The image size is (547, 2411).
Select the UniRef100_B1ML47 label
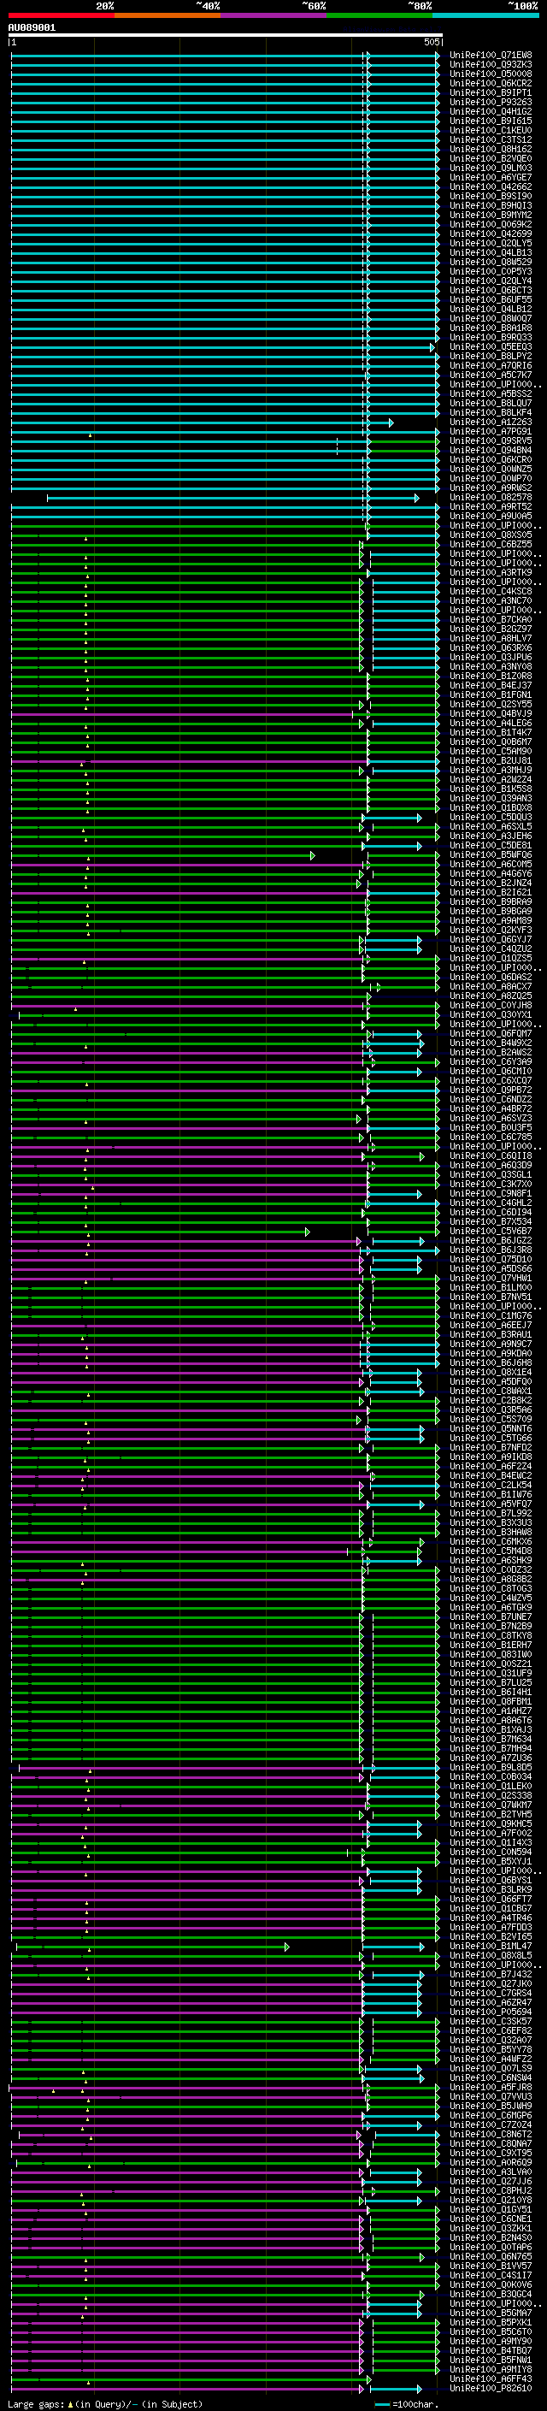(491, 1946)
